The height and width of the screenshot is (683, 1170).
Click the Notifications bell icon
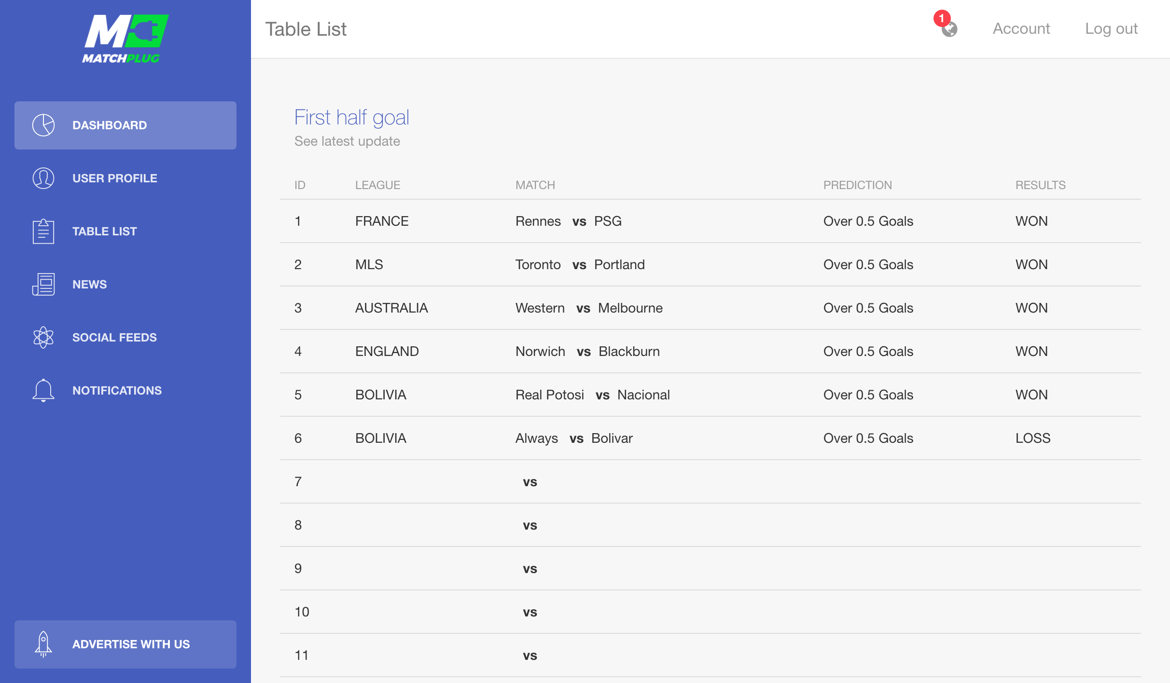click(x=43, y=391)
